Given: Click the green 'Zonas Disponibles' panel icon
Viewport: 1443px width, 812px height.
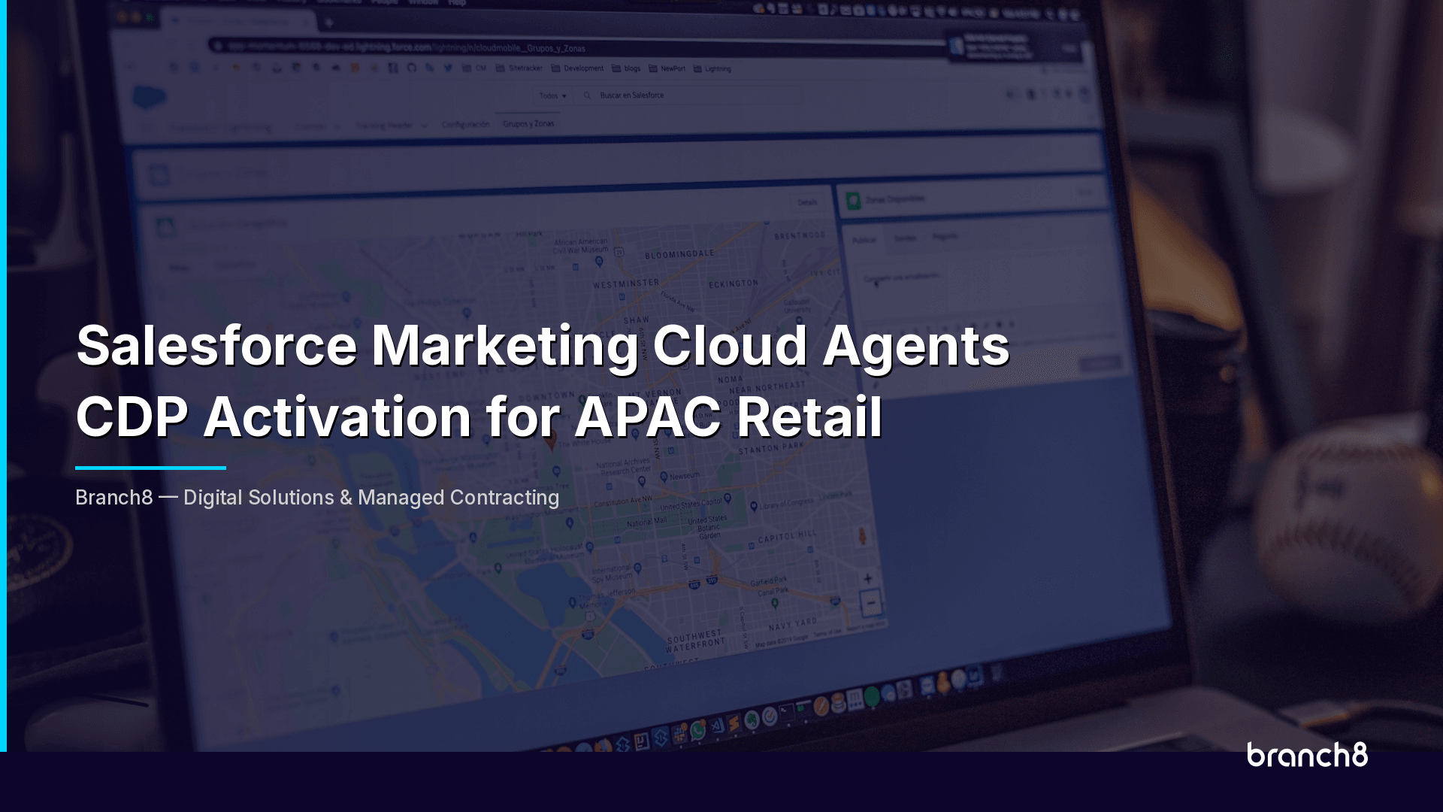Looking at the screenshot, I should click(x=853, y=200).
